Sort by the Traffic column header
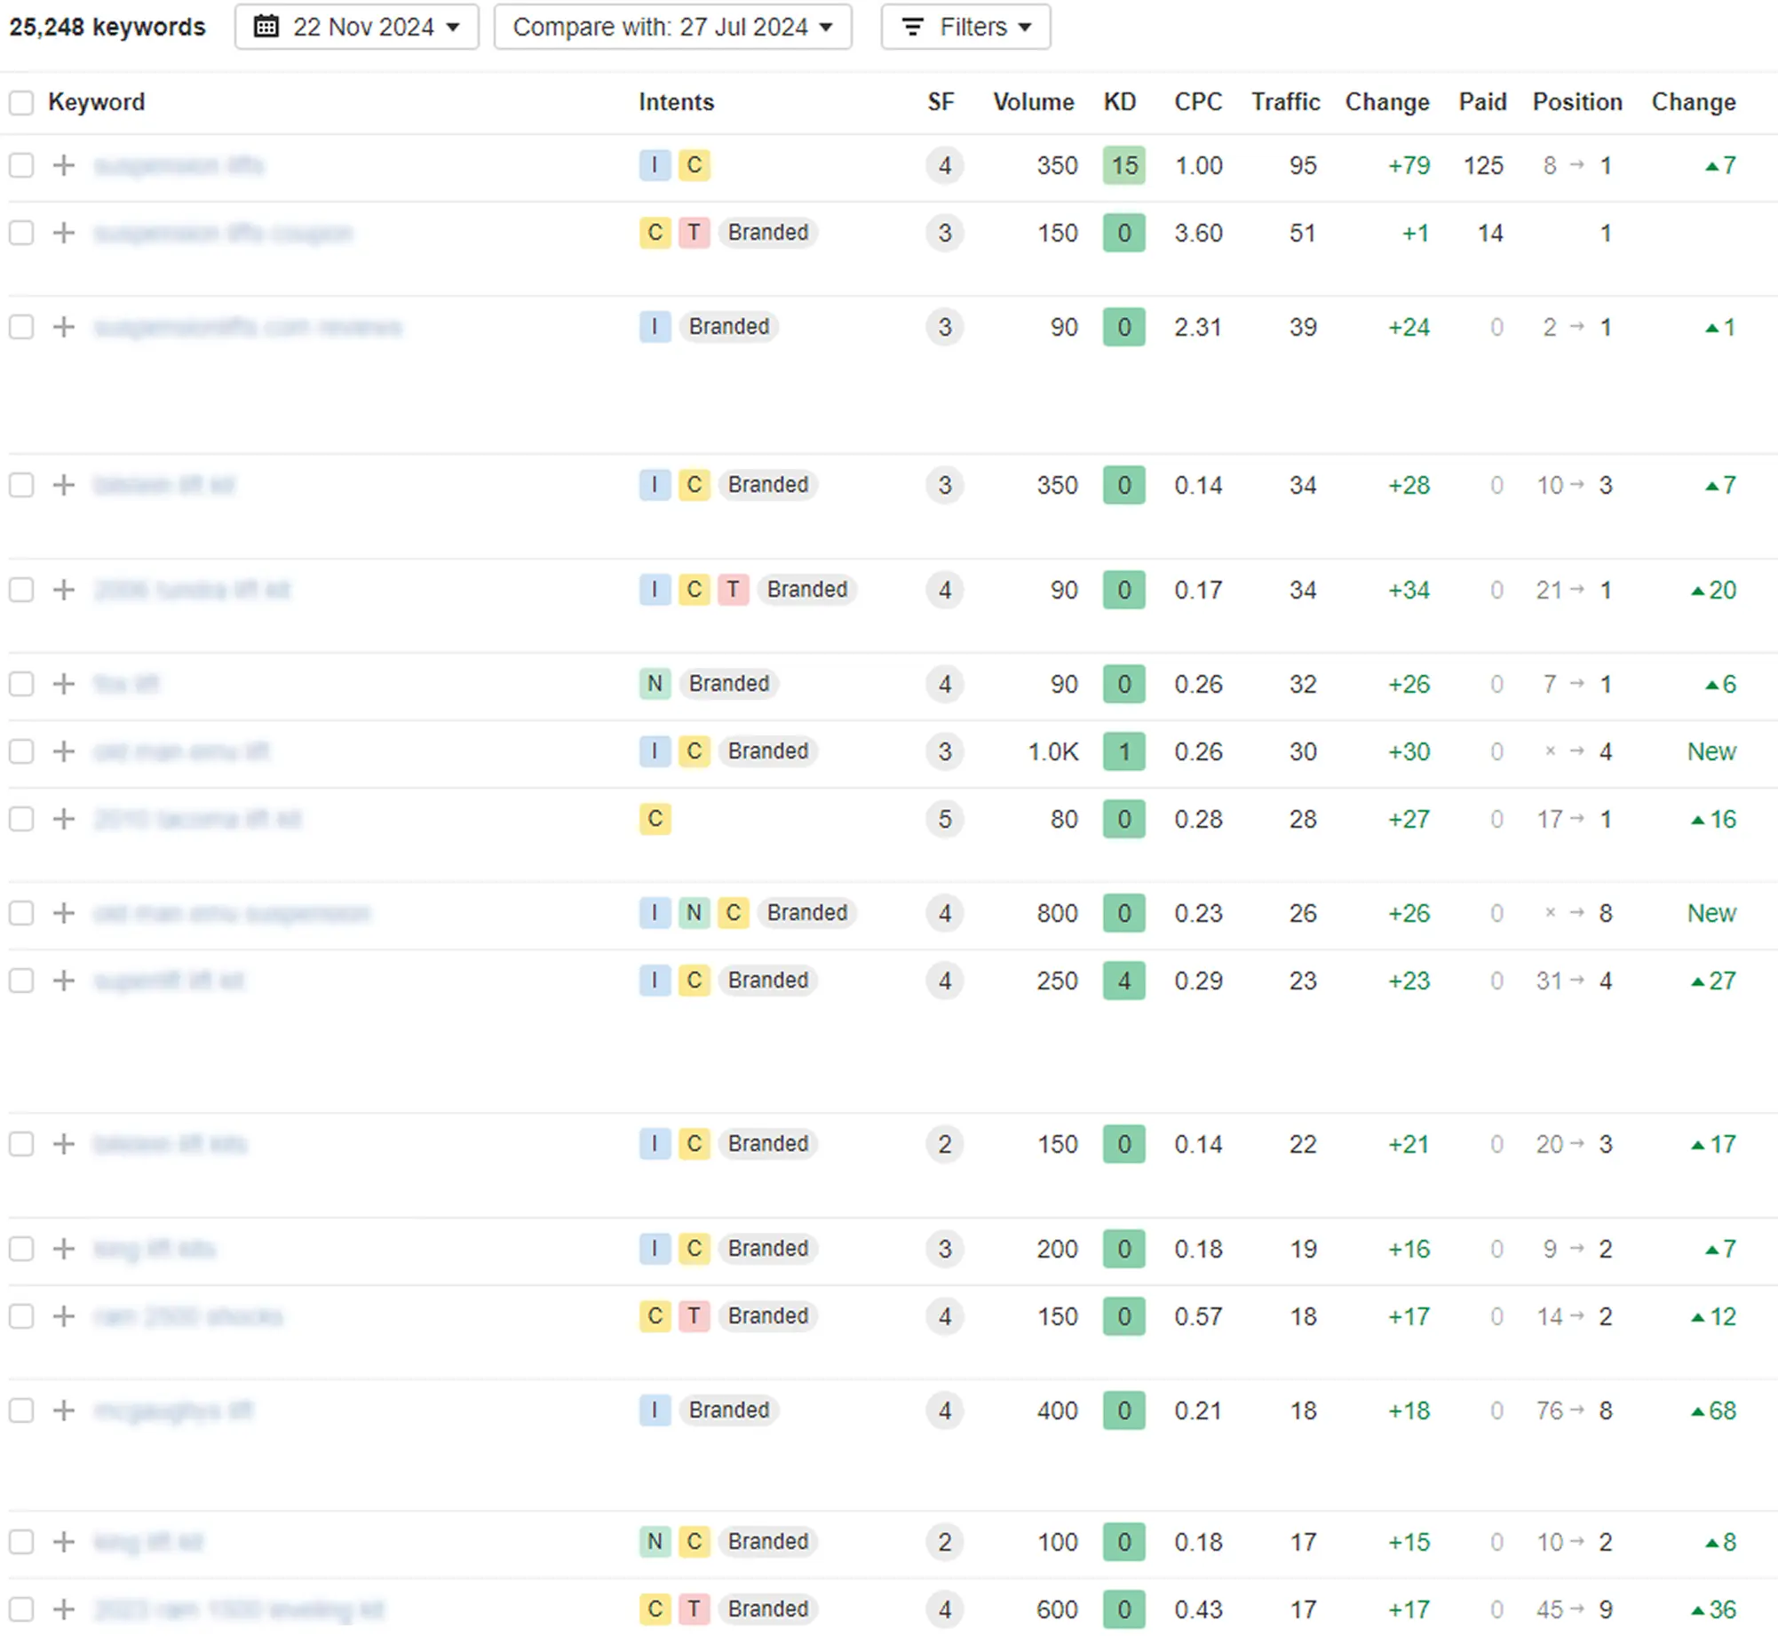Image resolution: width=1778 pixels, height=1636 pixels. tap(1285, 102)
